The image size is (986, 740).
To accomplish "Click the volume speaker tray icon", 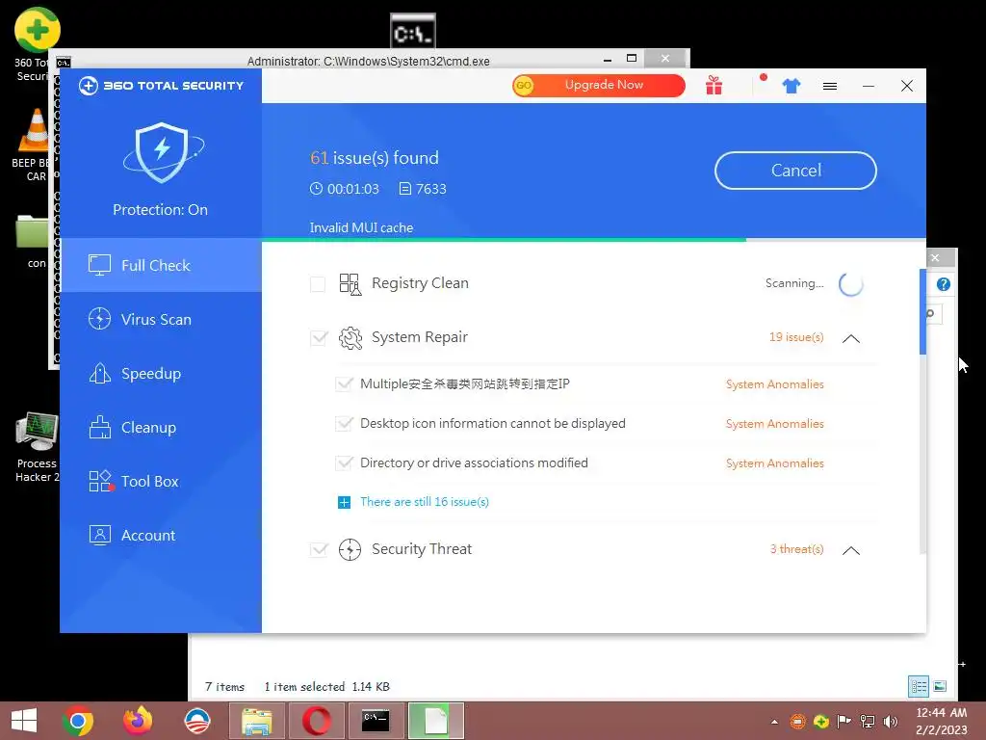I will (x=891, y=722).
